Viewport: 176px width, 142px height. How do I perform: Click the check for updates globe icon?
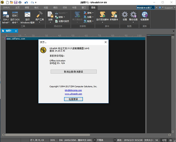click(x=145, y=14)
